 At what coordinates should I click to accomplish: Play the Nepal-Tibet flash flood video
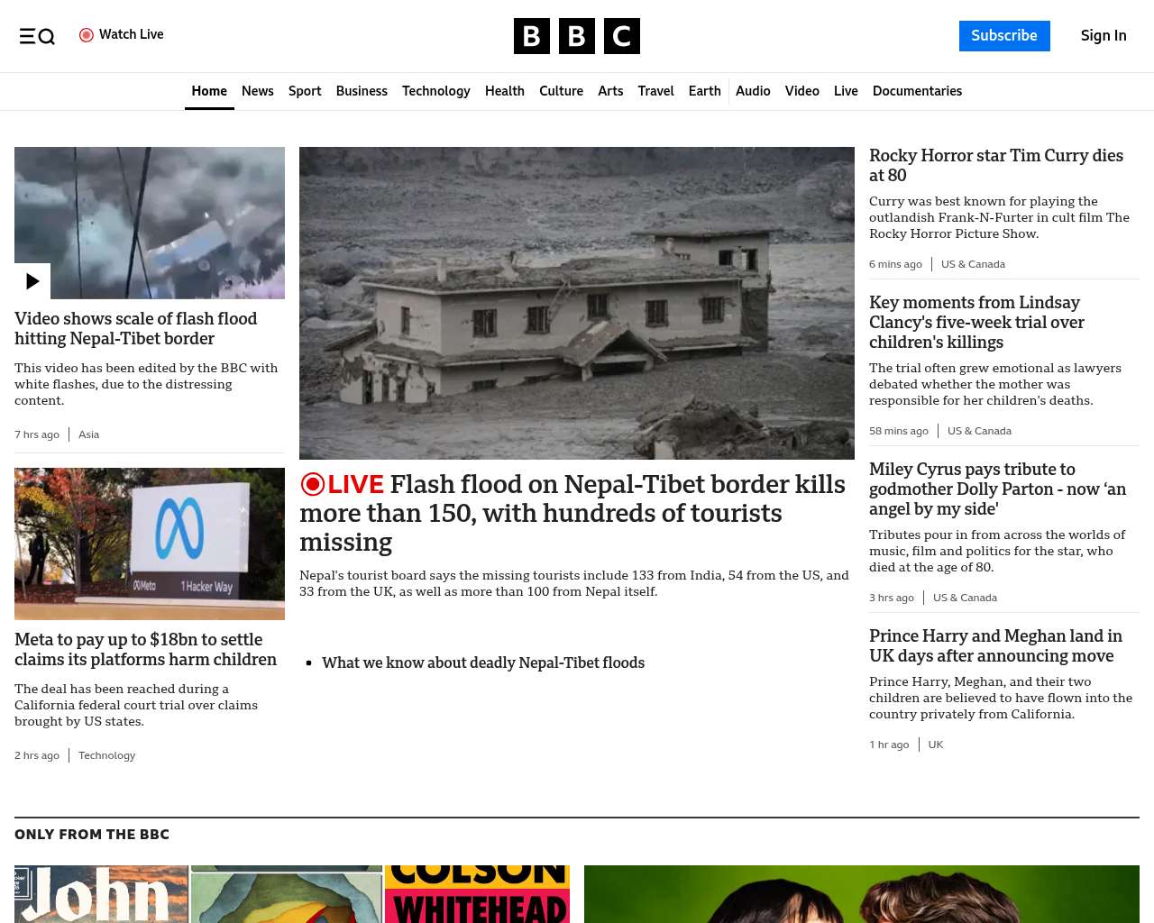[x=32, y=281]
